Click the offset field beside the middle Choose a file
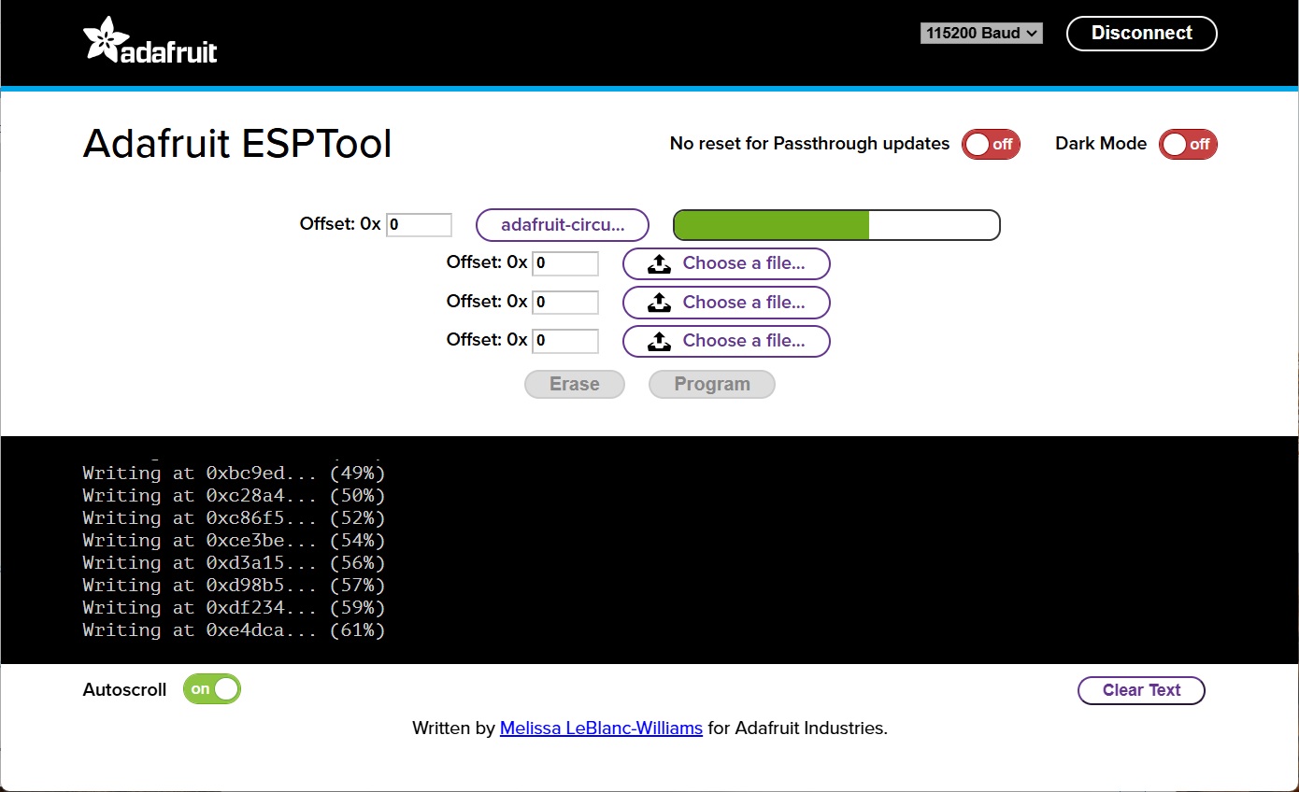1299x792 pixels. (565, 303)
